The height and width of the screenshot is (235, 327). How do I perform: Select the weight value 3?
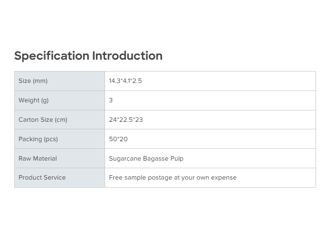111,100
